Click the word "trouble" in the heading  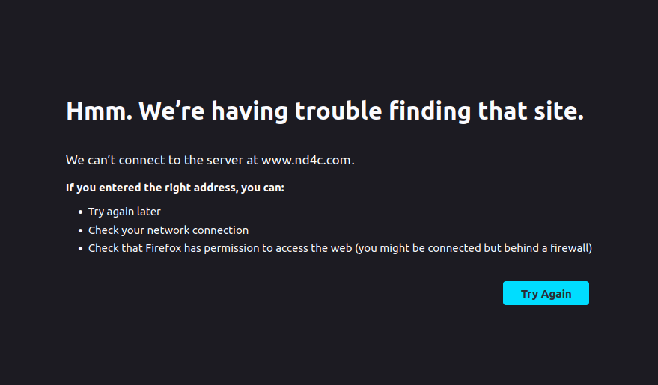click(338, 111)
